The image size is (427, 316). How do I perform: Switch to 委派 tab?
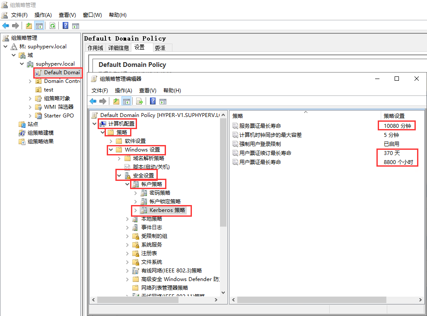coord(160,48)
